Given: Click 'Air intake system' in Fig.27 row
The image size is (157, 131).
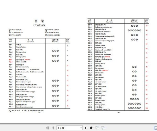Looking at the screenshot, I should (101, 86).
